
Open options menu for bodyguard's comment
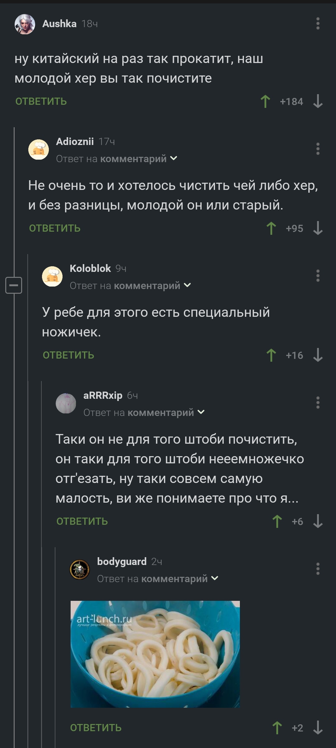click(x=318, y=569)
